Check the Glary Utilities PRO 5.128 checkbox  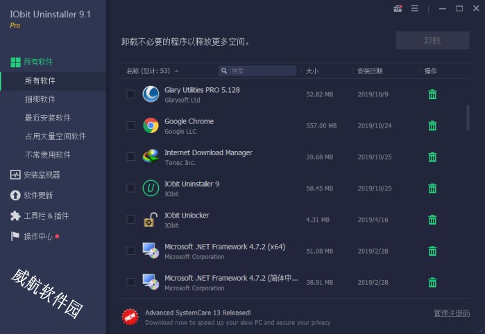pos(130,94)
